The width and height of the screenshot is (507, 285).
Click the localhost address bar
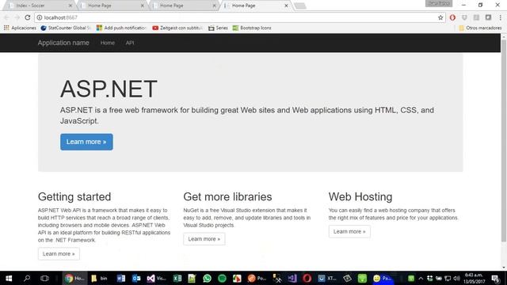coord(239,17)
